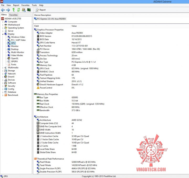The image size is (189, 178).
Task: Click the DirectX Hardware Support icon
Action: (x=38, y=85)
